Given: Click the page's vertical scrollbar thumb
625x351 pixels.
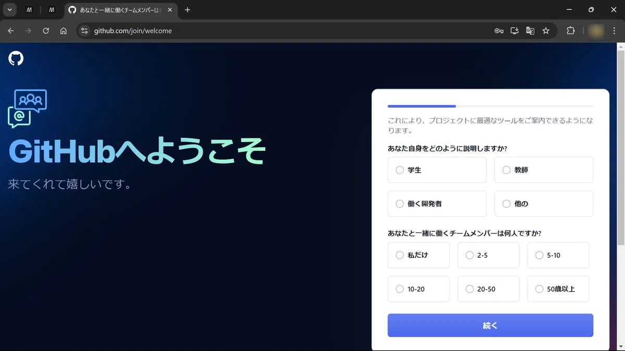Looking at the screenshot, I should pyautogui.click(x=620, y=148).
